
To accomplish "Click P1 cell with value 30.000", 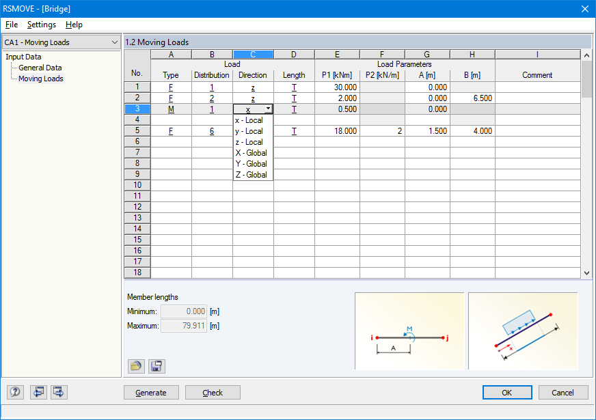I will (x=337, y=87).
